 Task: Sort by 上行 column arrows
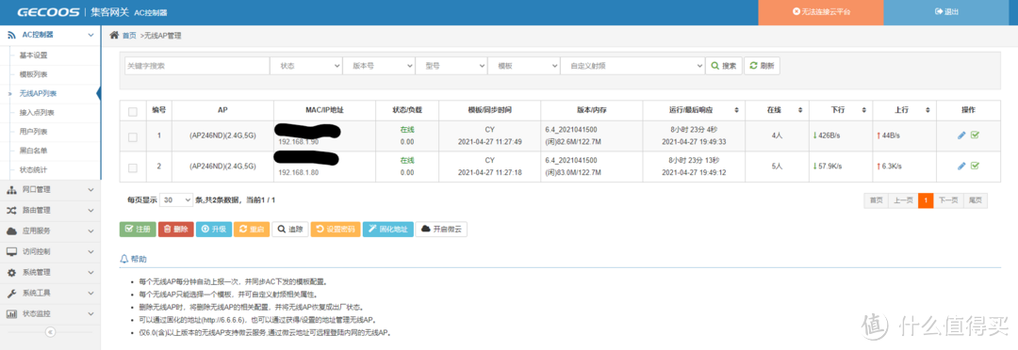click(x=928, y=110)
